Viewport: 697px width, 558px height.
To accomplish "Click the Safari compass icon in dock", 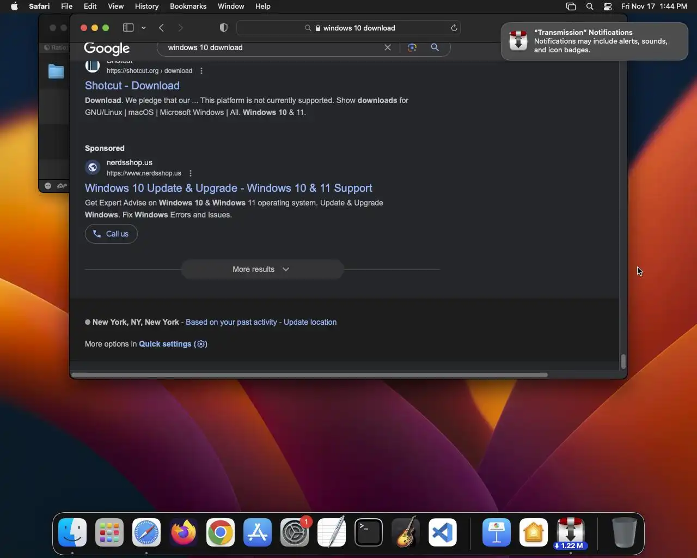I will pos(146,532).
